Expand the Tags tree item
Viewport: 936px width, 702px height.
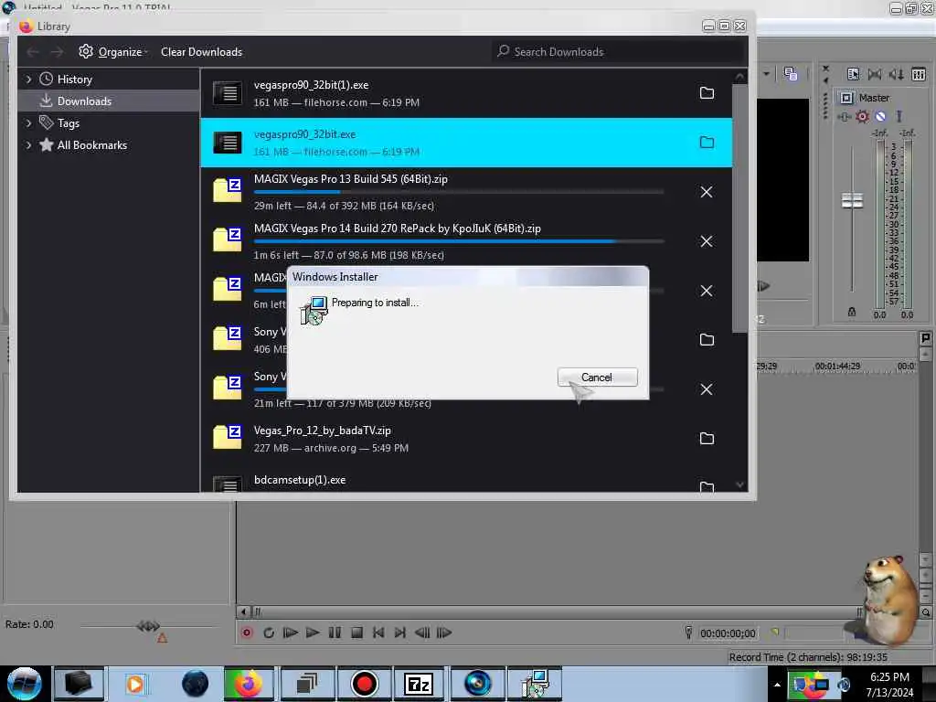pyautogui.click(x=28, y=123)
